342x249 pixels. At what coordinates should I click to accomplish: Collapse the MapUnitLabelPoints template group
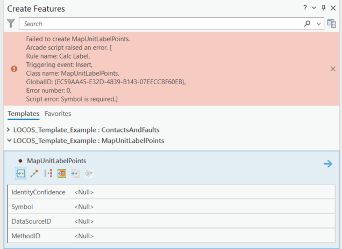pos(9,141)
